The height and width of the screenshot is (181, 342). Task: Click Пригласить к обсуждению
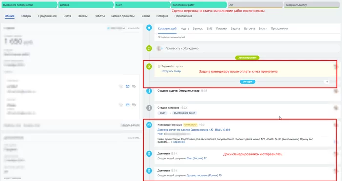tap(182, 48)
